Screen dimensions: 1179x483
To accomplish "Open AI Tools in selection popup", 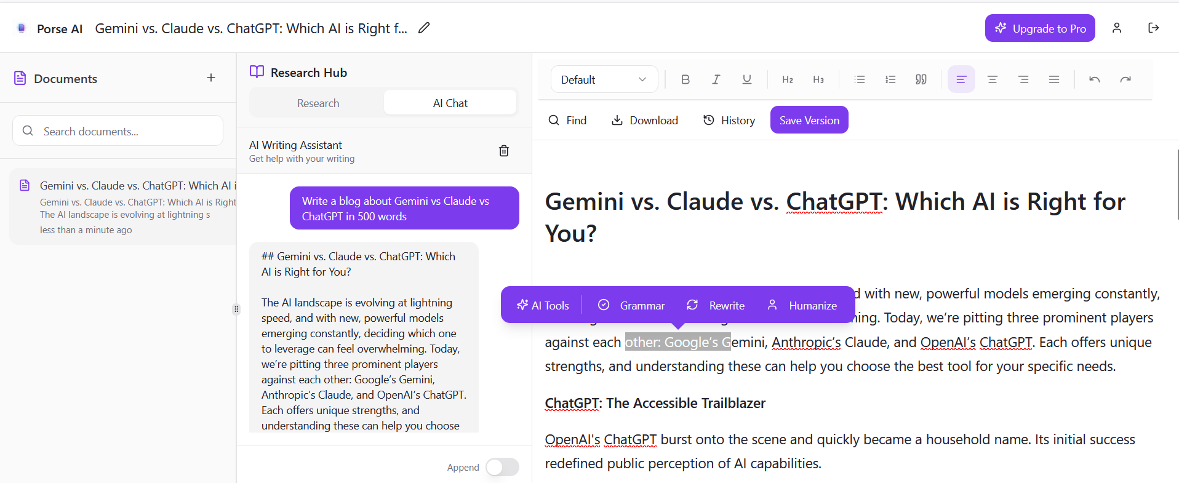I will point(543,305).
